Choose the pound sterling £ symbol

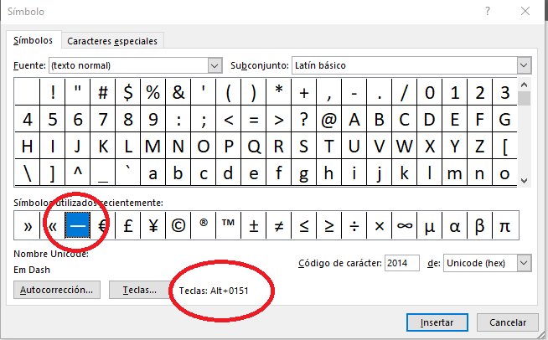[127, 225]
